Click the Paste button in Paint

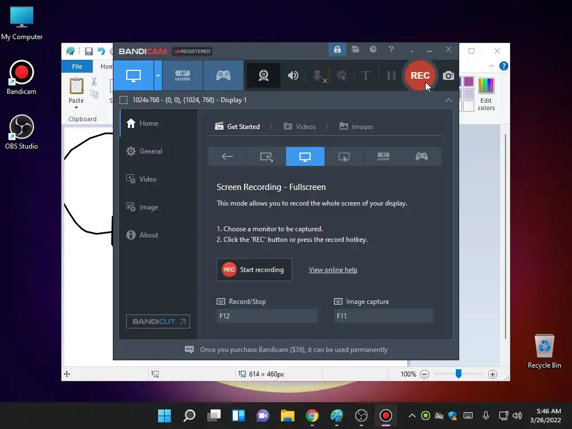(x=76, y=90)
